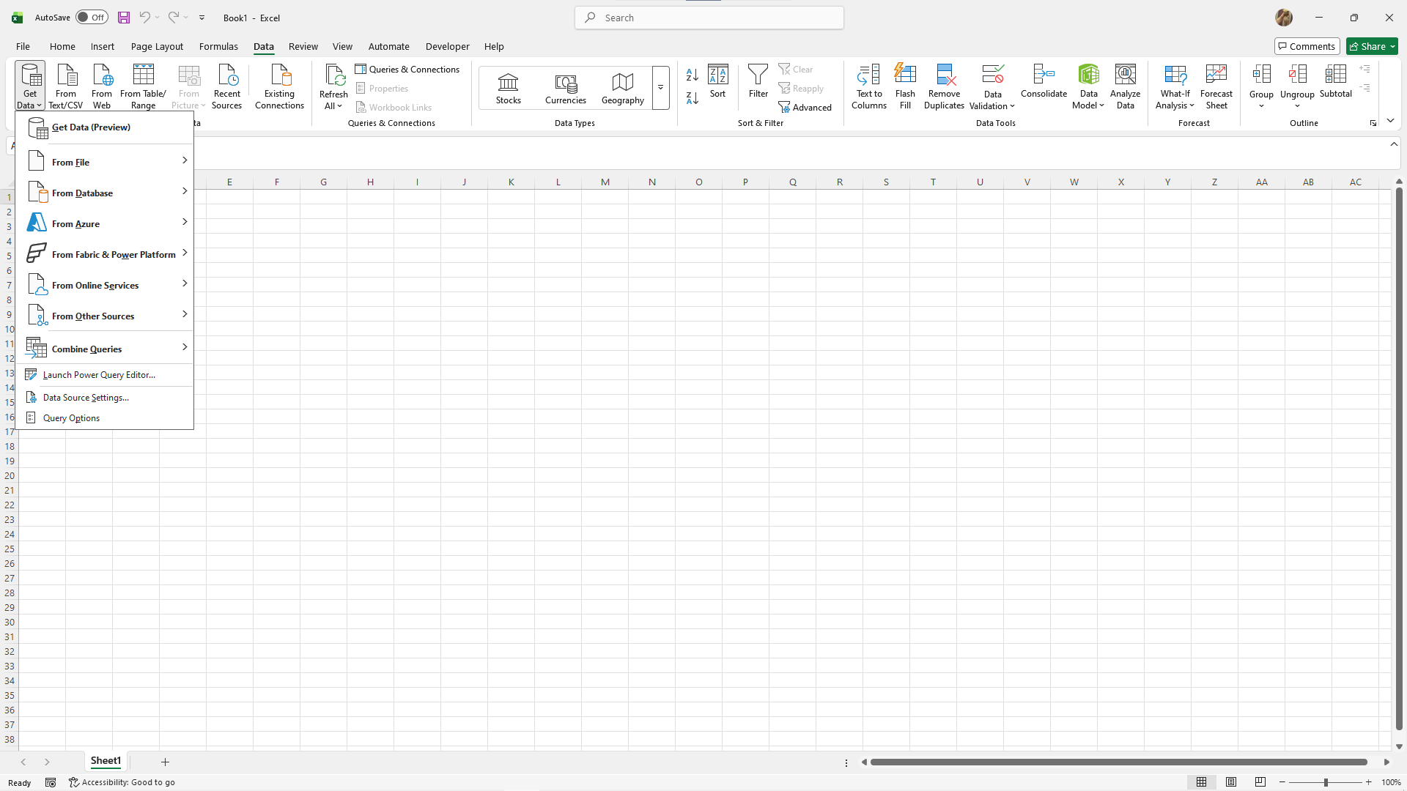1407x791 pixels.
Task: Switch to the Formulas ribbon tab
Action: coord(218,46)
